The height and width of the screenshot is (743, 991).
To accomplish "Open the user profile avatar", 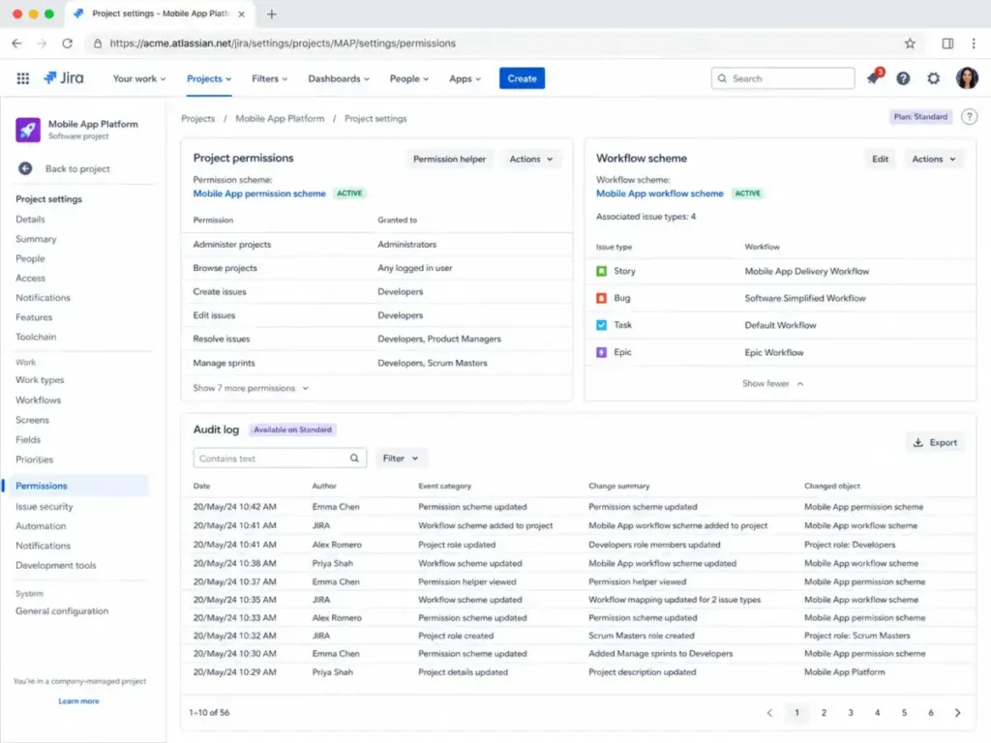I will pyautogui.click(x=967, y=78).
